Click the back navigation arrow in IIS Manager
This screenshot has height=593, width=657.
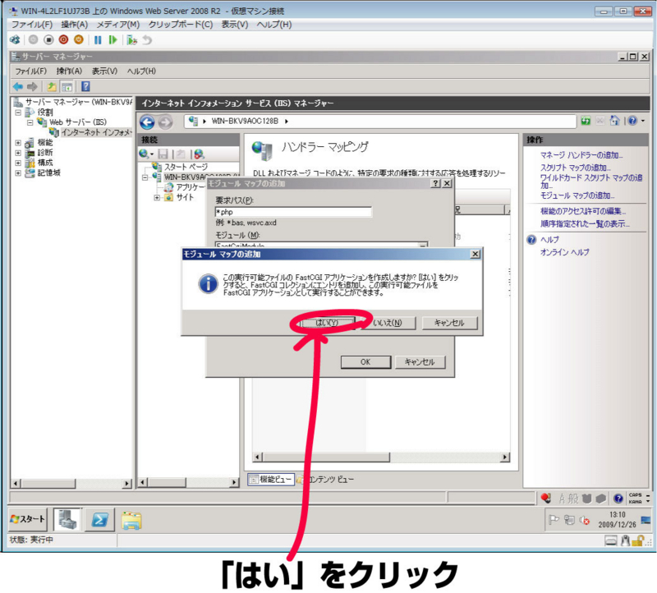[x=147, y=122]
